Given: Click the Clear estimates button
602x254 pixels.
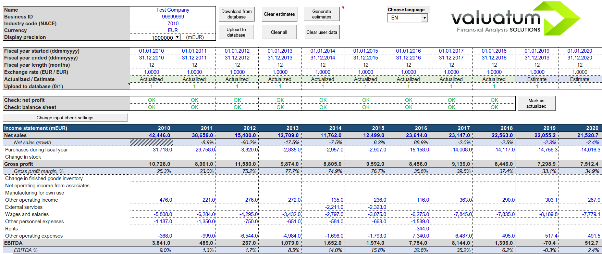Looking at the screenshot, I should (x=279, y=14).
